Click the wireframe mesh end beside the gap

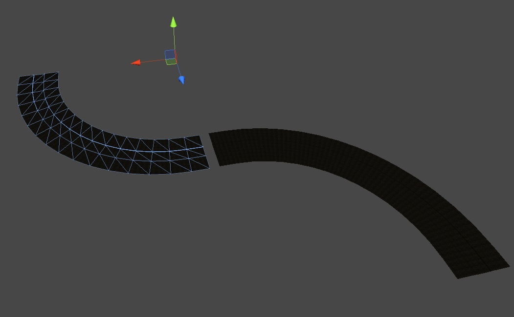click(x=201, y=152)
